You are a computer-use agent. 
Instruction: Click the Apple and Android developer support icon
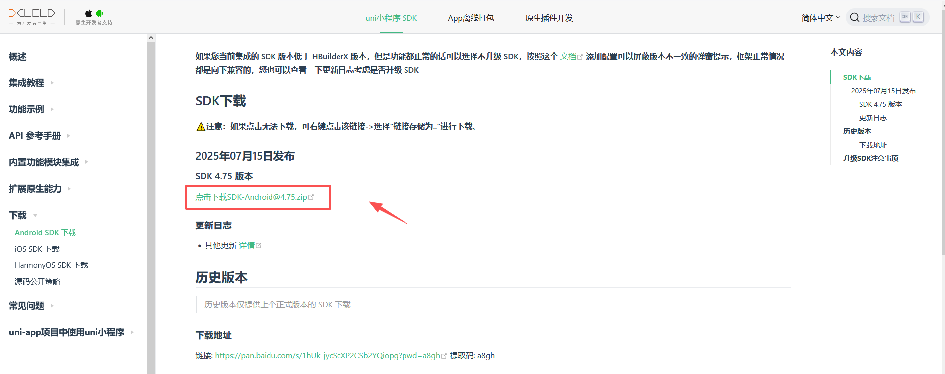(x=94, y=17)
